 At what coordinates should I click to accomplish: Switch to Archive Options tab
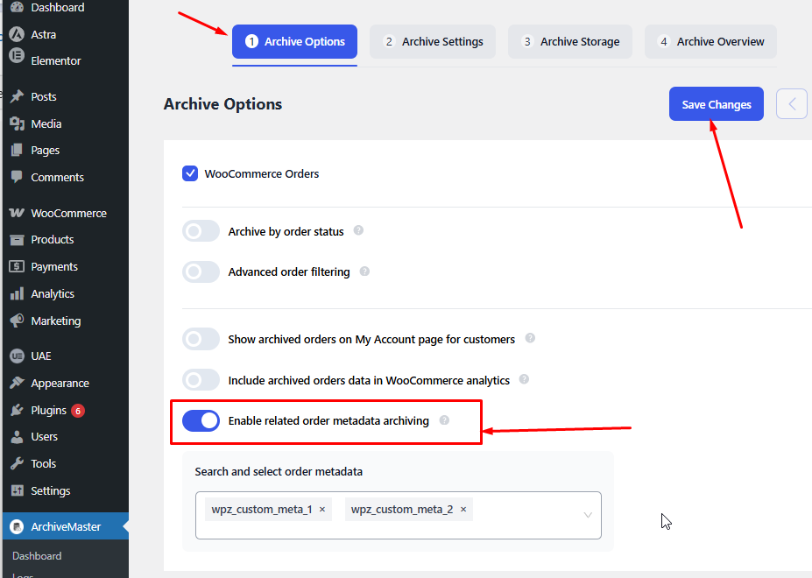[294, 41]
